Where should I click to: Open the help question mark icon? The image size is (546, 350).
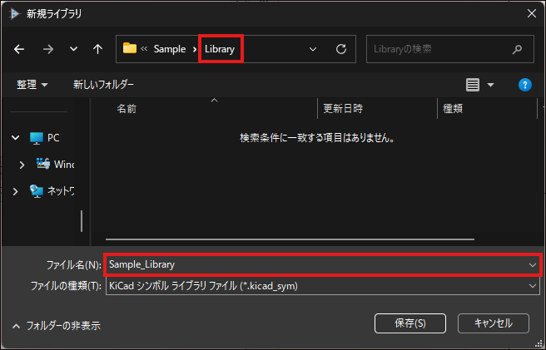[524, 85]
